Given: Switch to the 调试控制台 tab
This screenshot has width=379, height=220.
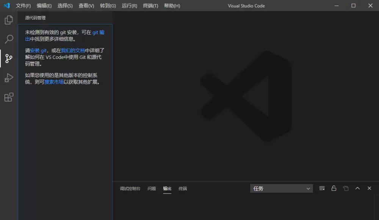Looking at the screenshot, I should pos(130,189).
